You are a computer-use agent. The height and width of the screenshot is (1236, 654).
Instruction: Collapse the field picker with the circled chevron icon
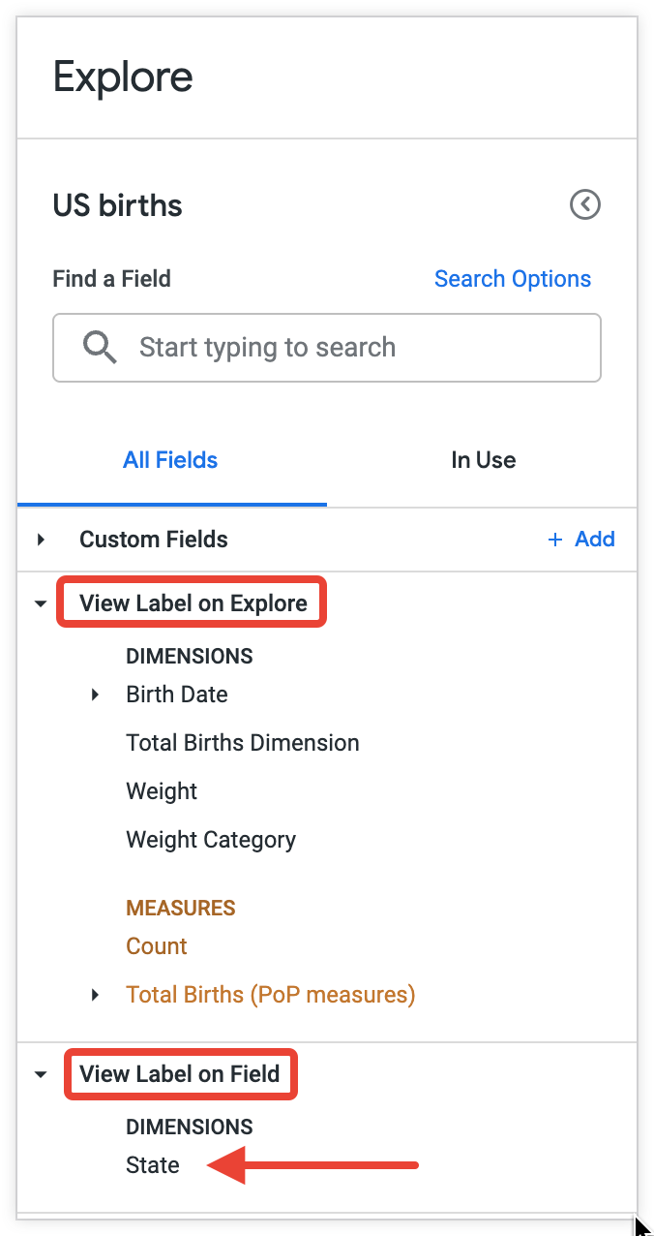(x=585, y=205)
